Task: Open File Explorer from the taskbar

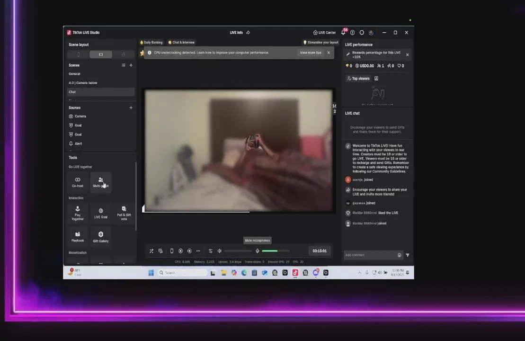Action: point(223,273)
